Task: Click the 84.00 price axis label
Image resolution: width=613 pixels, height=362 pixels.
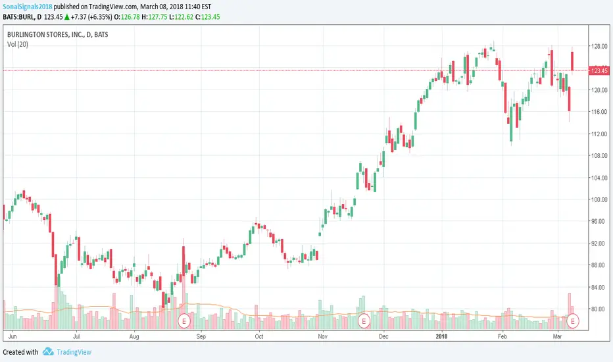Action: (599, 287)
